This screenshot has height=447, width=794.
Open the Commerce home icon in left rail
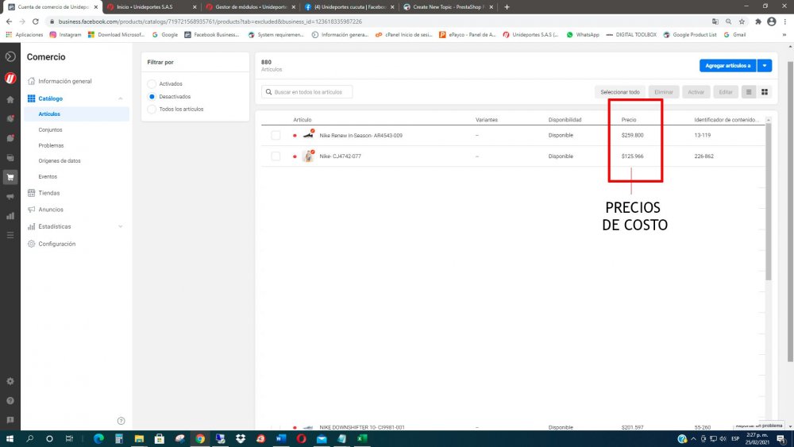10,100
